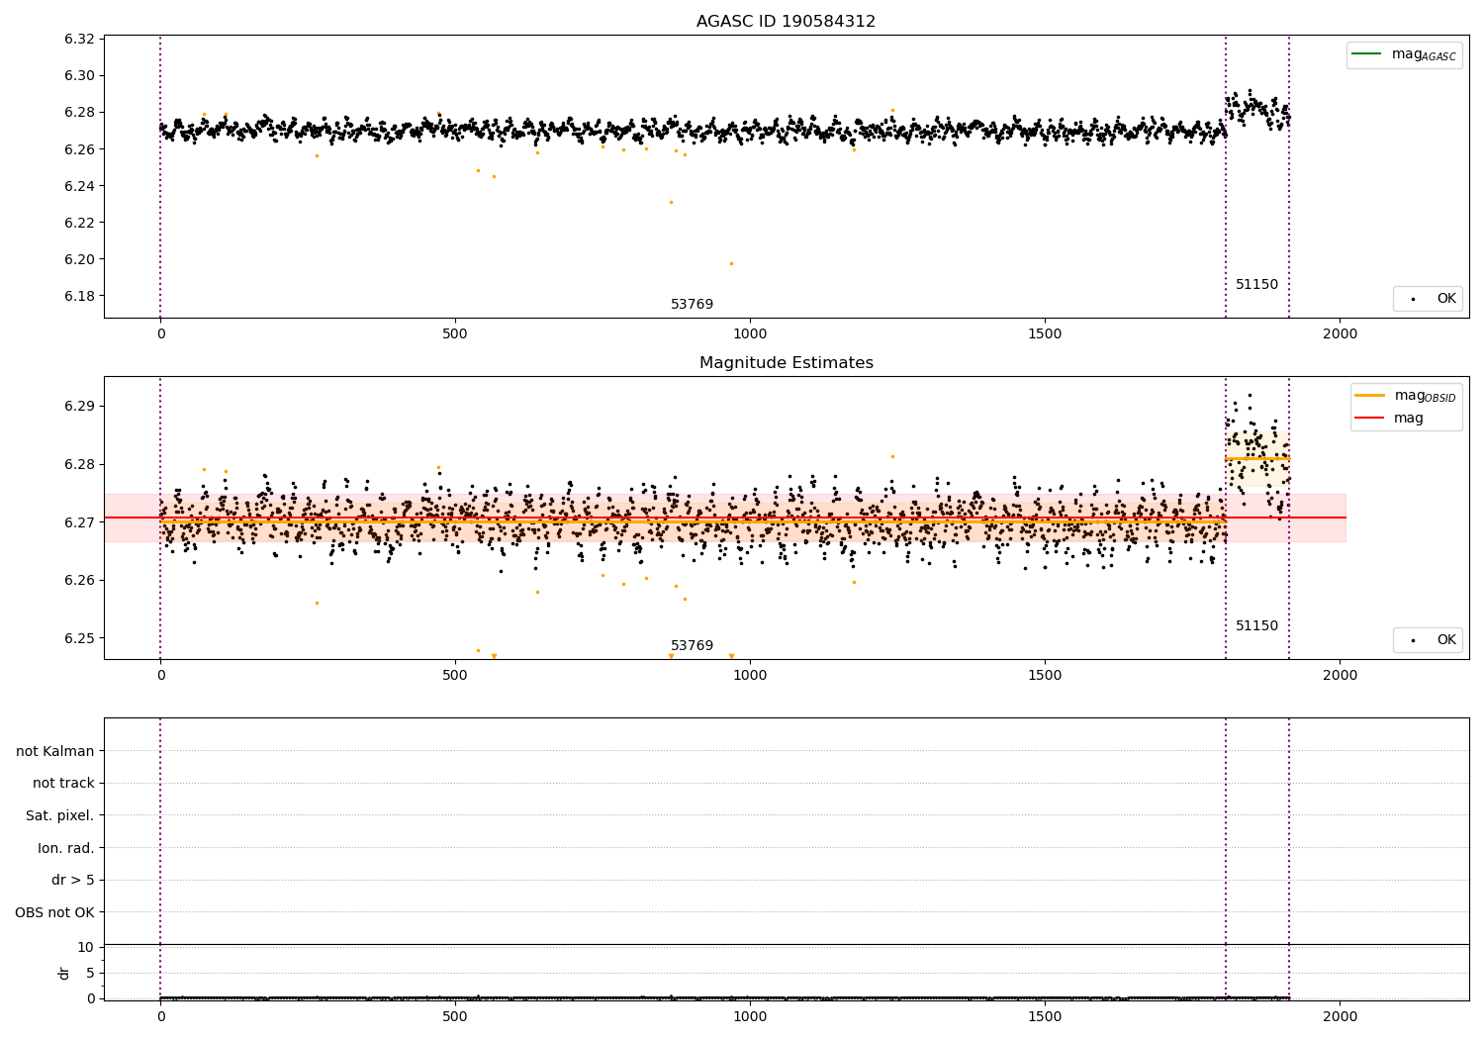
Task: Click the 51150 label in Magnitude Estimates plot
Action: coord(1256,626)
